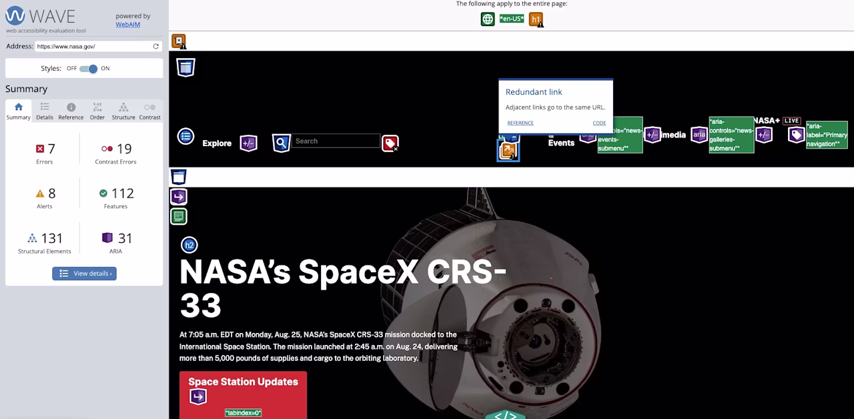Click the +/- ARIA expanded icon left of the media menu item
Image resolution: width=854 pixels, height=419 pixels.
tap(653, 135)
